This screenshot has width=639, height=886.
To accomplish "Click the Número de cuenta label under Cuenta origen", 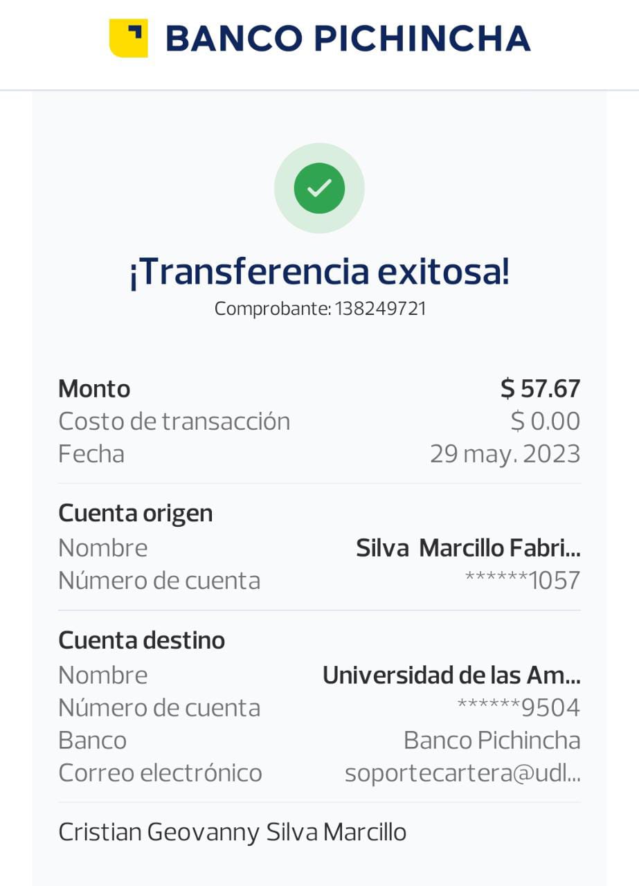I will pyautogui.click(x=159, y=581).
